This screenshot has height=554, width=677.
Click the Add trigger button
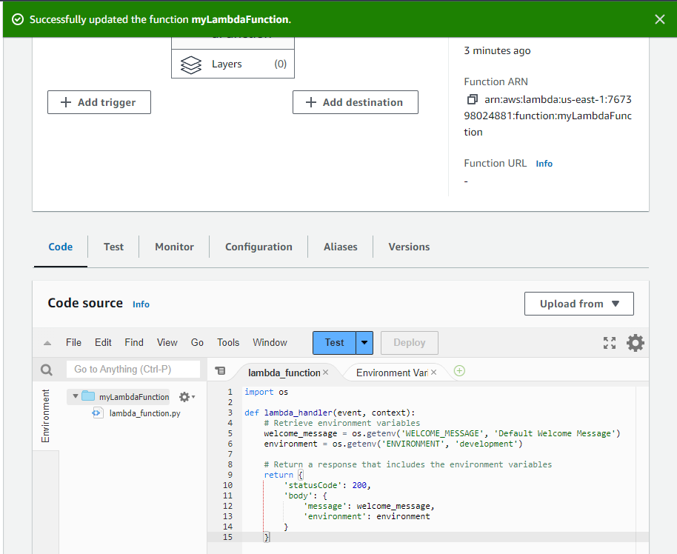[x=99, y=102]
